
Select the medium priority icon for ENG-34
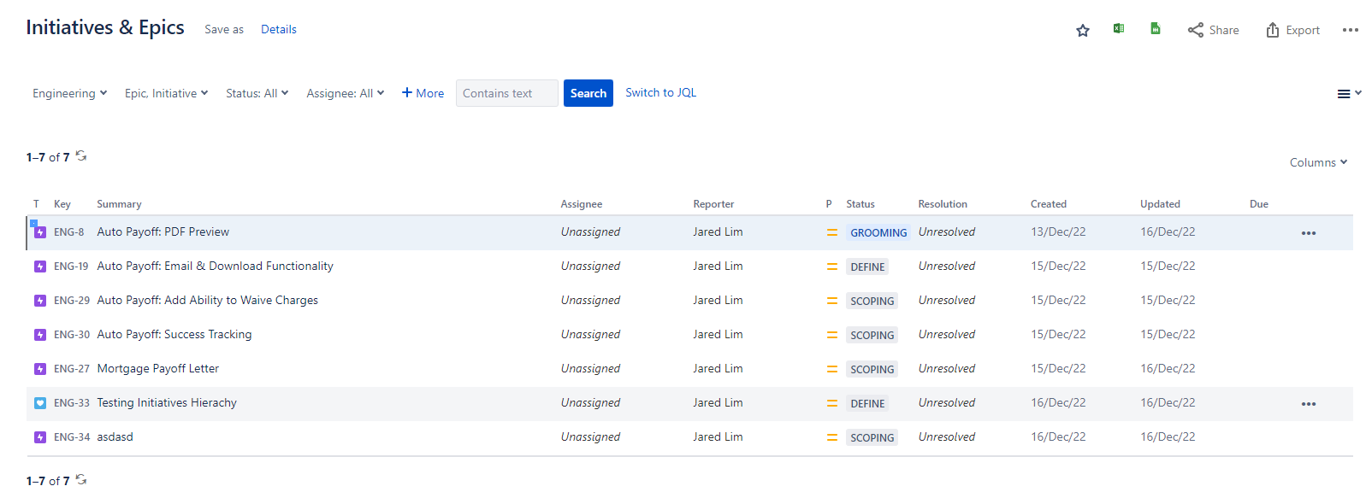coord(832,437)
